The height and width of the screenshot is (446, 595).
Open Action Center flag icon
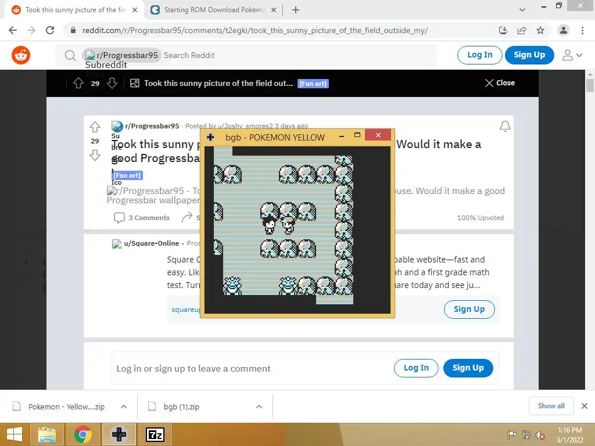click(x=512, y=435)
